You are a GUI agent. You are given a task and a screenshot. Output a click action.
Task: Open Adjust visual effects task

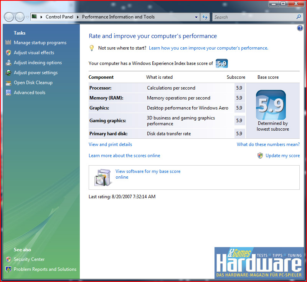(x=34, y=53)
